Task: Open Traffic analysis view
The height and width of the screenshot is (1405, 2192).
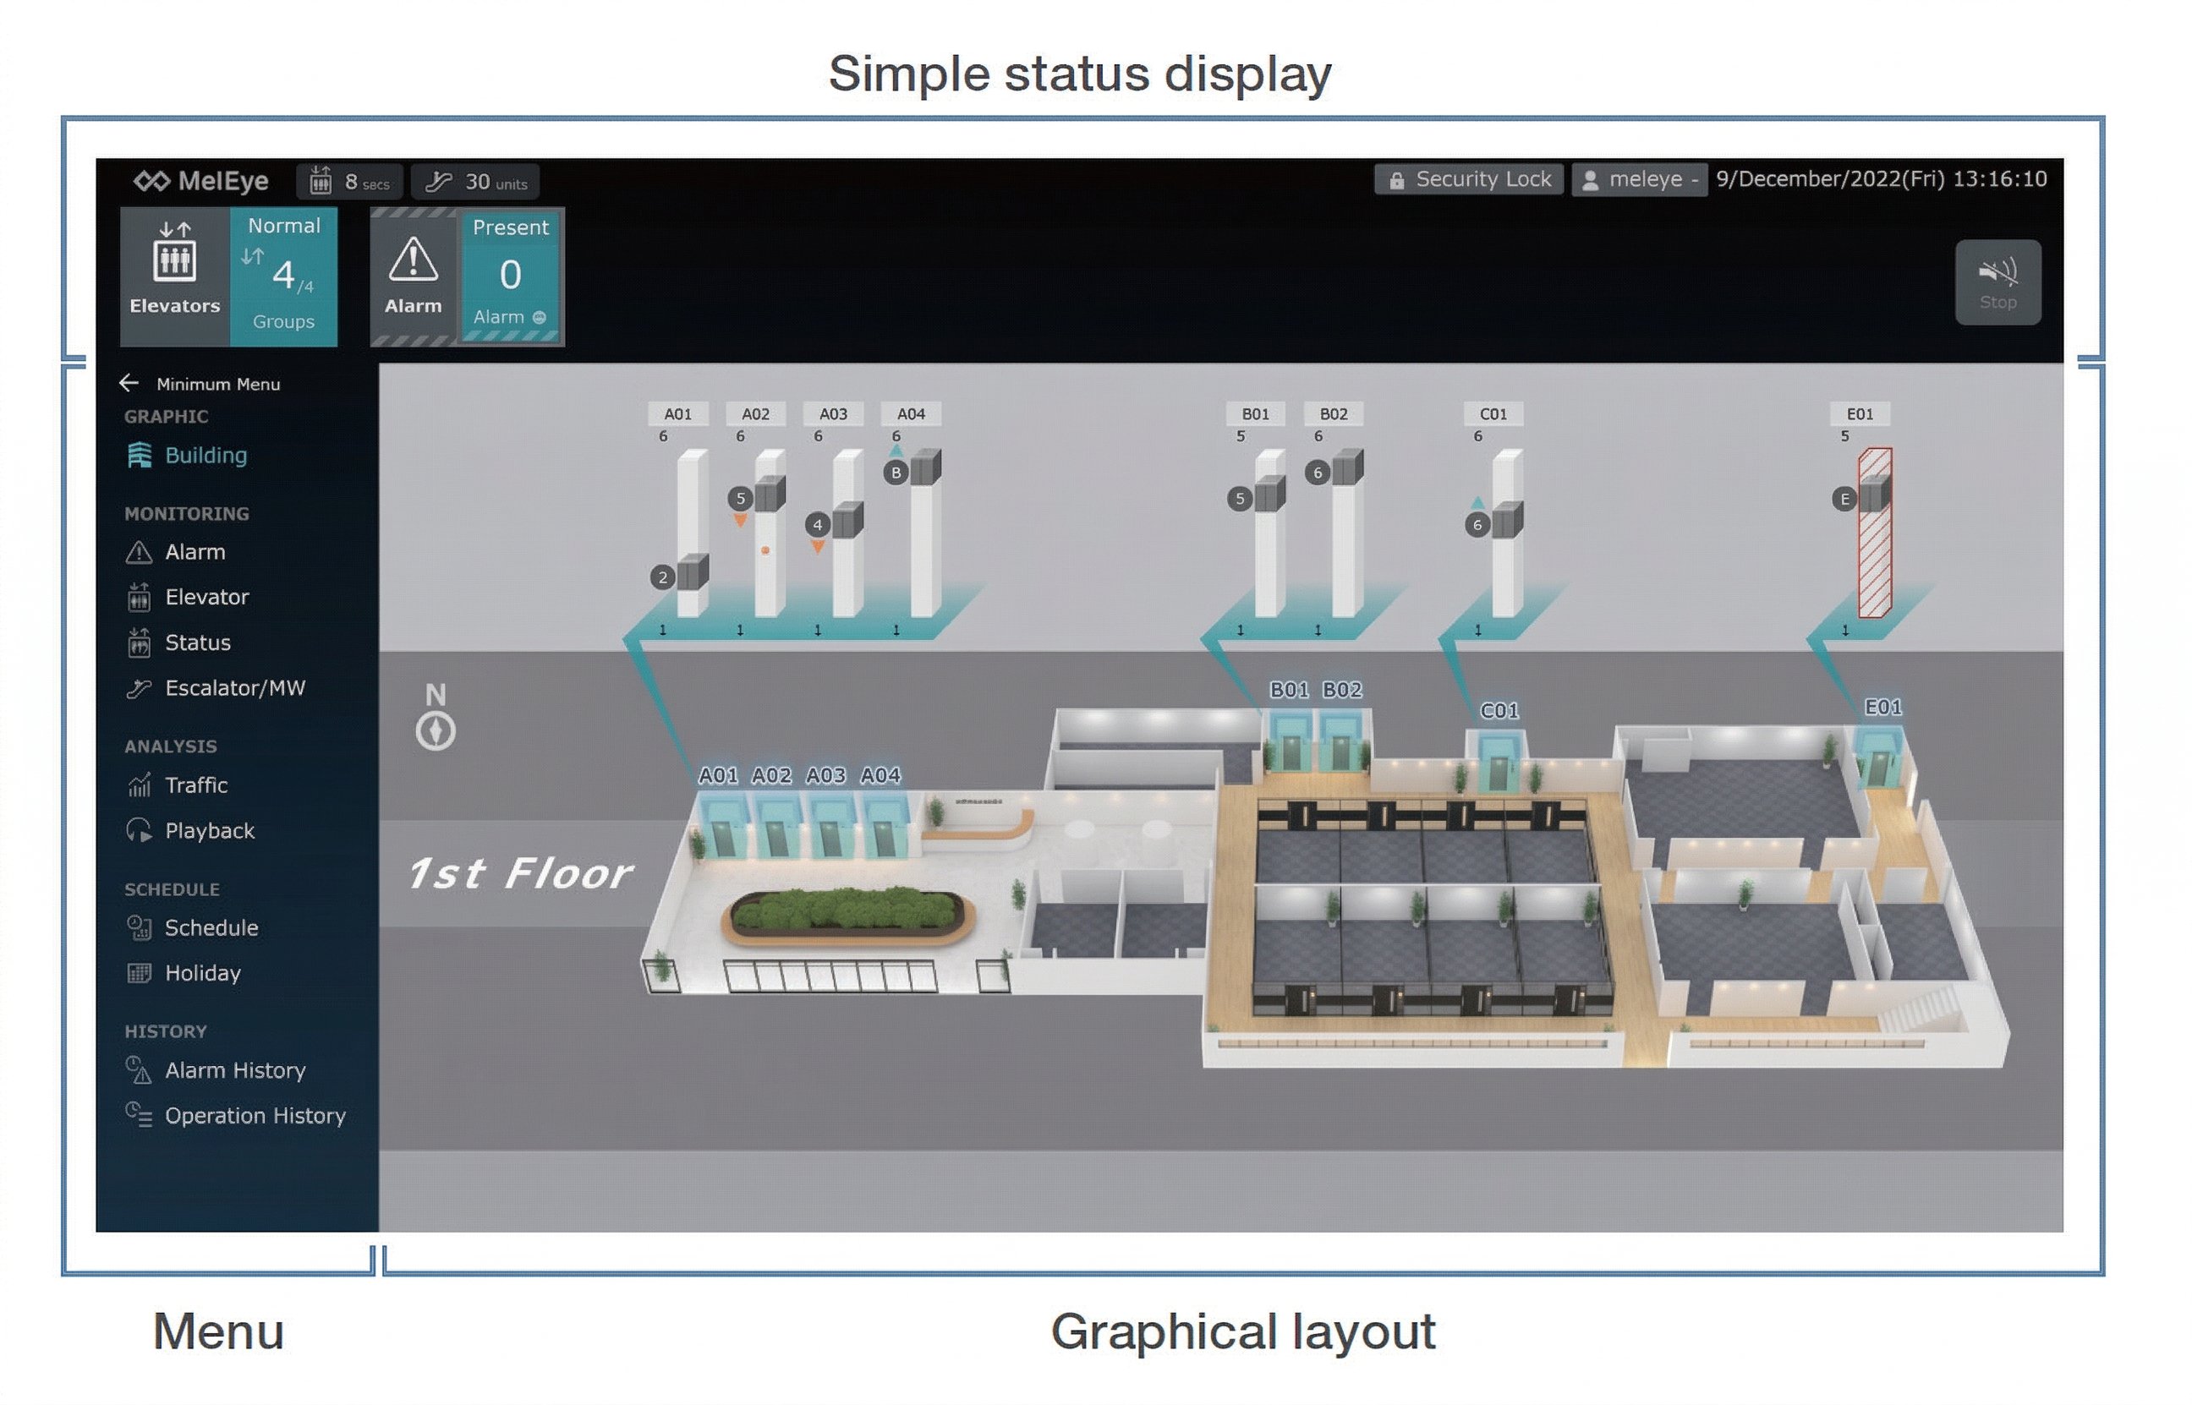Action: pos(196,785)
